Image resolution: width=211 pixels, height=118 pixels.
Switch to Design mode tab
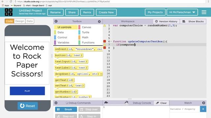20,21
